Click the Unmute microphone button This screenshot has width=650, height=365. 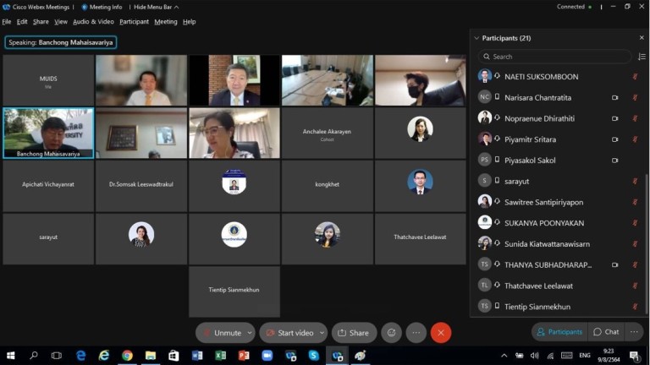[x=221, y=333]
